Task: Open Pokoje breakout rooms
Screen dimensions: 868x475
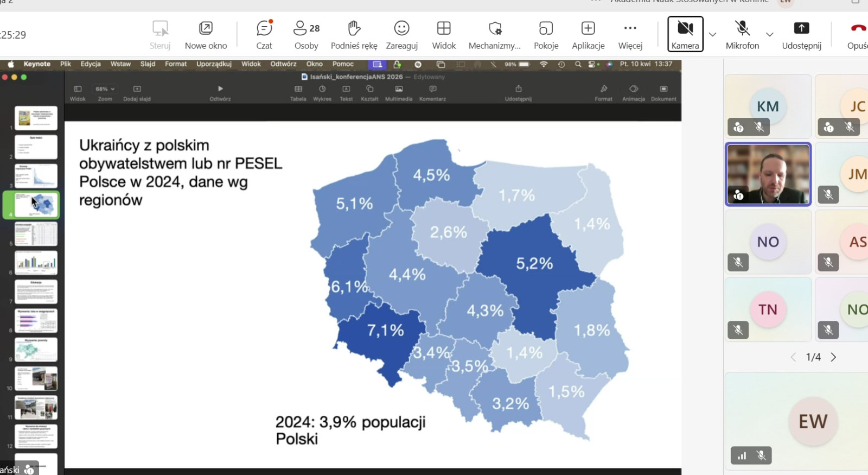Action: [x=546, y=34]
